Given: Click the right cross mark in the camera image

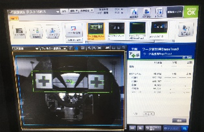Looking at the screenshot, I should pos(96,82).
